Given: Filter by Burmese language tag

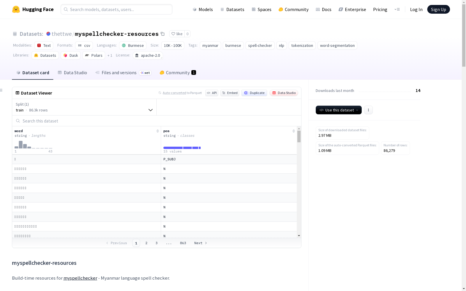Looking at the screenshot, I should pos(133,45).
